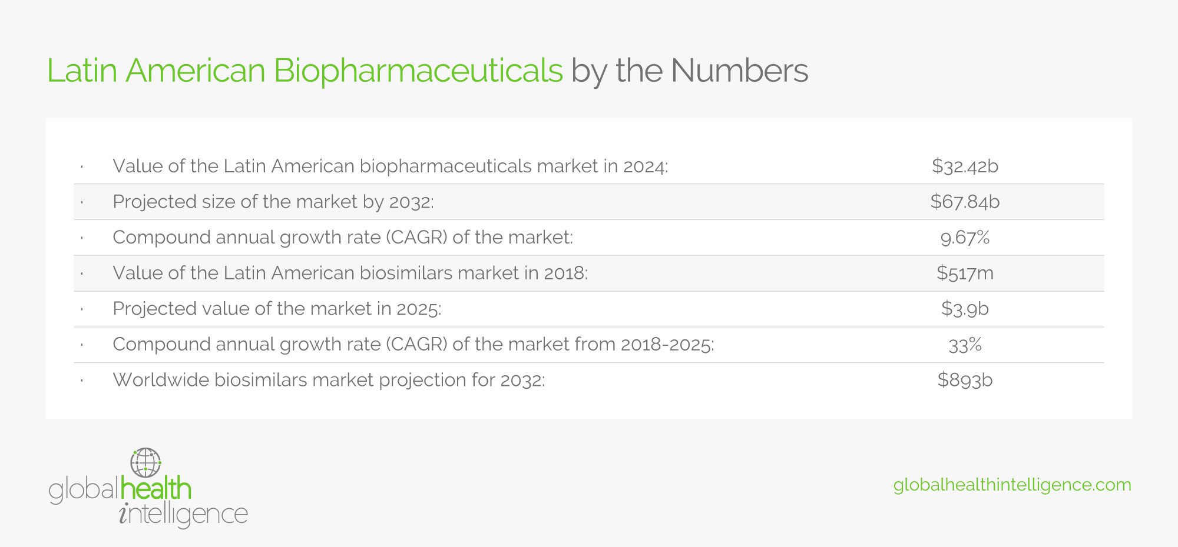Click the globalhealthintelligence.com link
Image resolution: width=1178 pixels, height=547 pixels.
1012,485
